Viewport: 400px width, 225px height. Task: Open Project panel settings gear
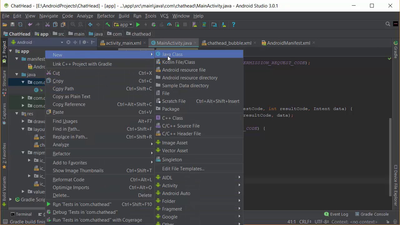85,42
